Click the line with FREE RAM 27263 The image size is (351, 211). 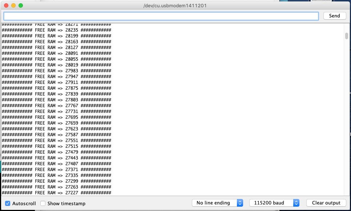(x=56, y=187)
